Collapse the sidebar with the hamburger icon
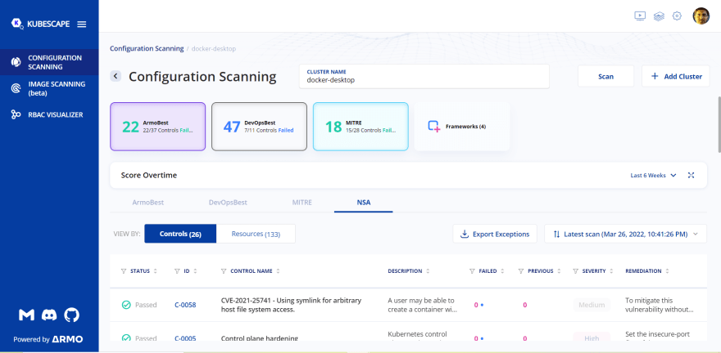Image resolution: width=721 pixels, height=353 pixels. click(x=81, y=25)
